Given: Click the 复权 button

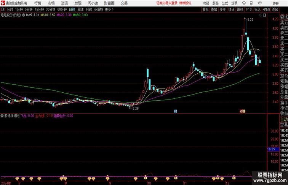Looking at the screenshot, I should [x=205, y=9].
